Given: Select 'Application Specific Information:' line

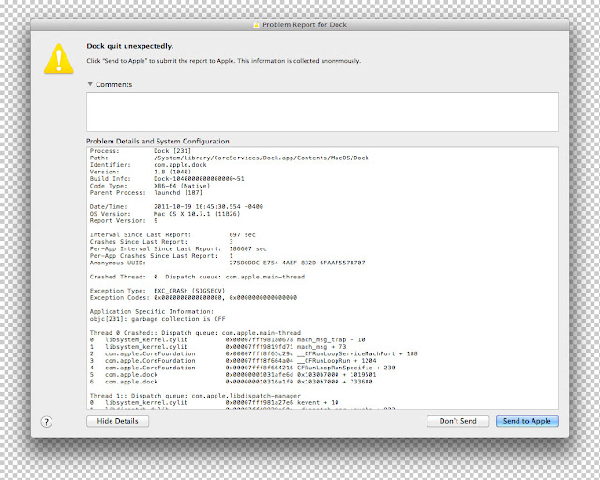Looking at the screenshot, I should (x=152, y=311).
